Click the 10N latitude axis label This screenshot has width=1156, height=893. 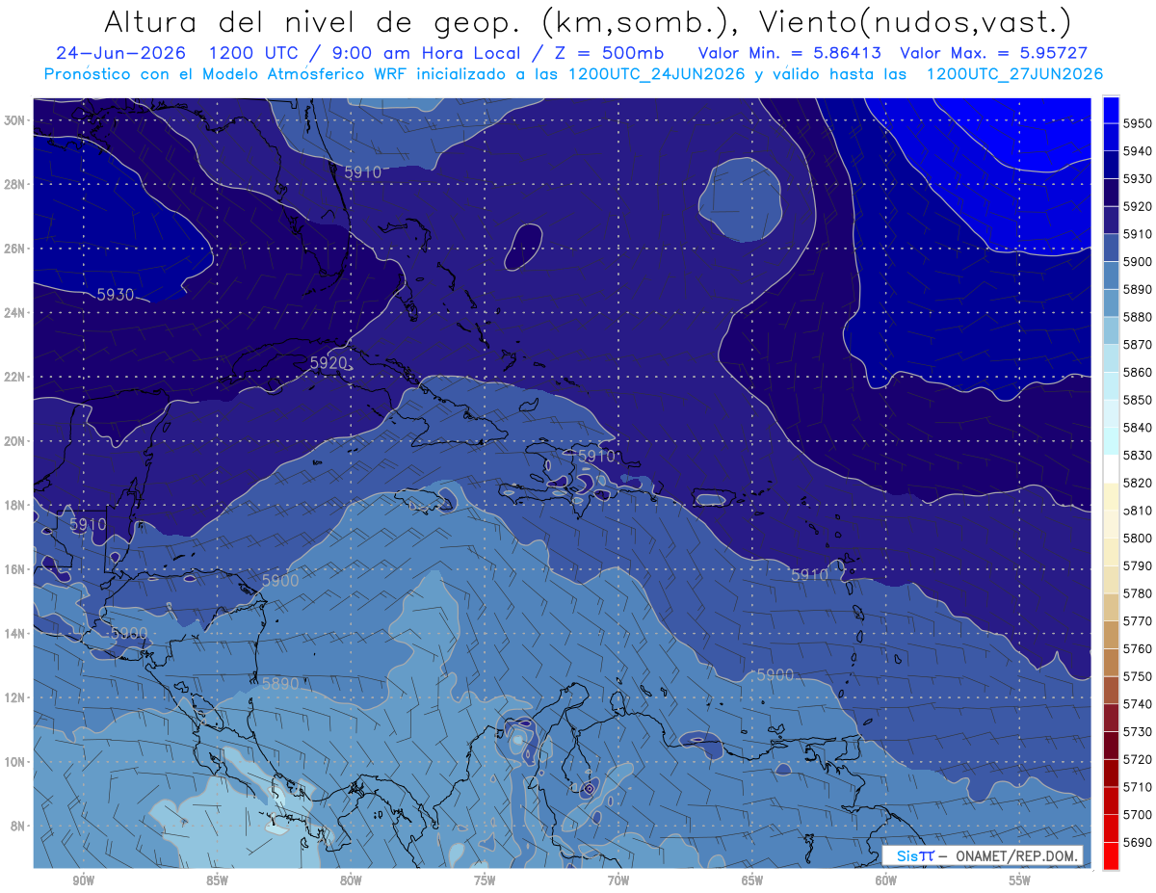(15, 761)
